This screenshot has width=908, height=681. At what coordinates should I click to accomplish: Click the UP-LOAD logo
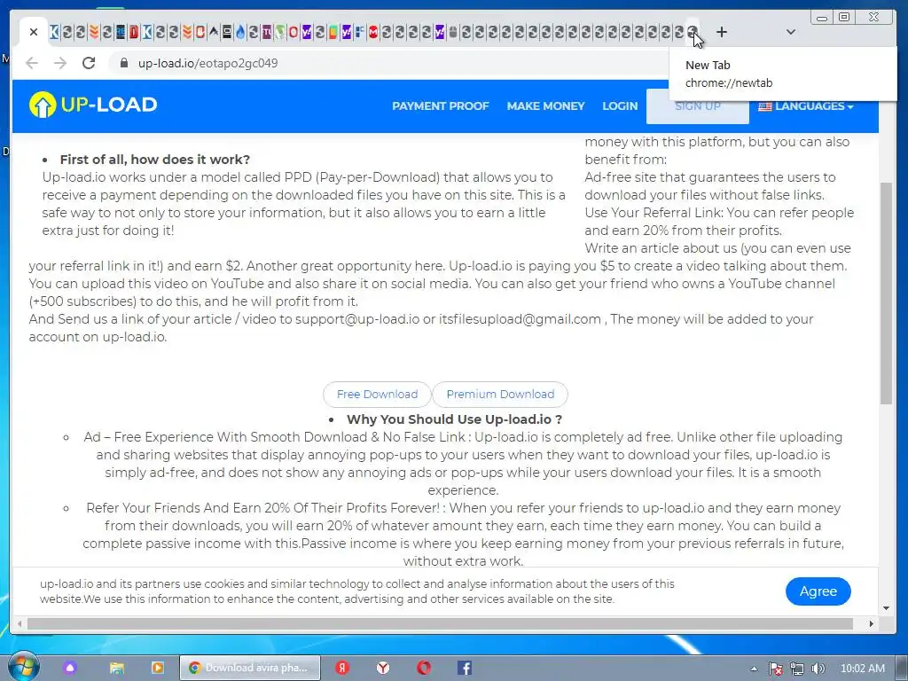tap(93, 105)
